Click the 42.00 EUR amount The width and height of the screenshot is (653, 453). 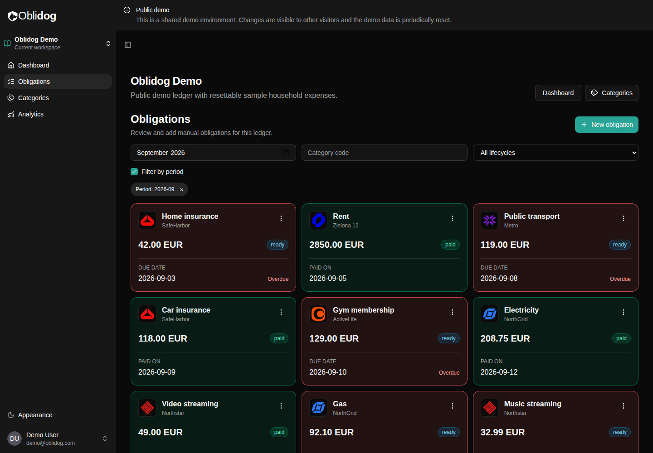pos(161,245)
